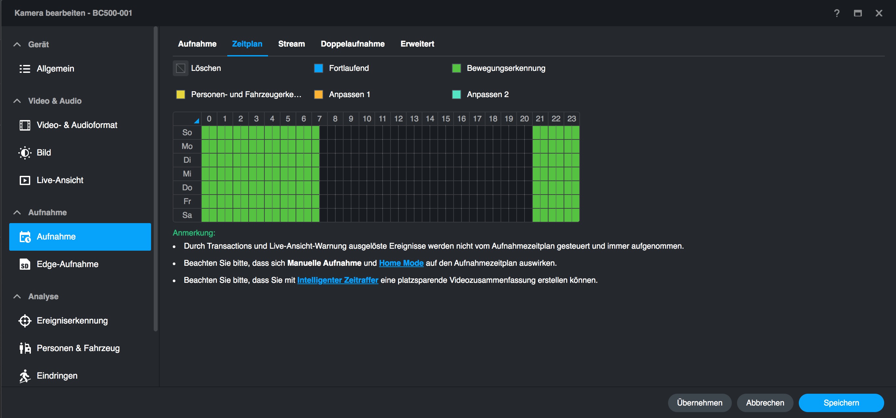This screenshot has width=896, height=418.
Task: Pick the Anpassen 2 teal mode
Action: tap(456, 94)
